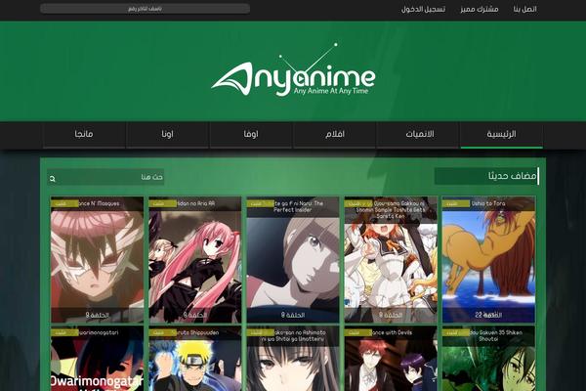Click the search field in the content panel
Viewport: 586px width, 391px height.
[105, 177]
